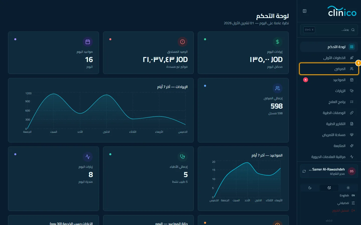
Task: Click the stethoscope icon on إجمالي الأطباء card
Action: tap(183, 157)
